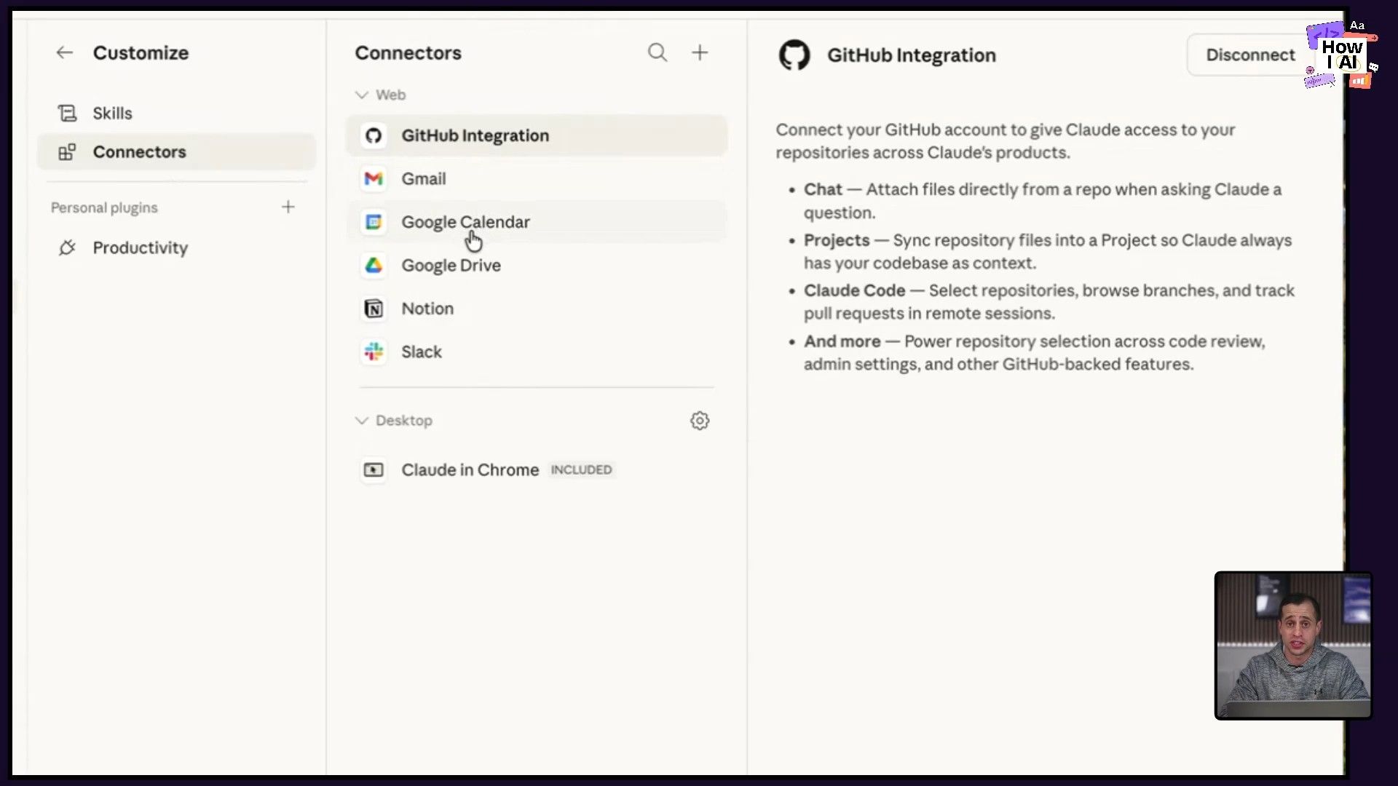This screenshot has width=1398, height=786.
Task: Click the presenter webcam thumbnail
Action: coord(1293,646)
